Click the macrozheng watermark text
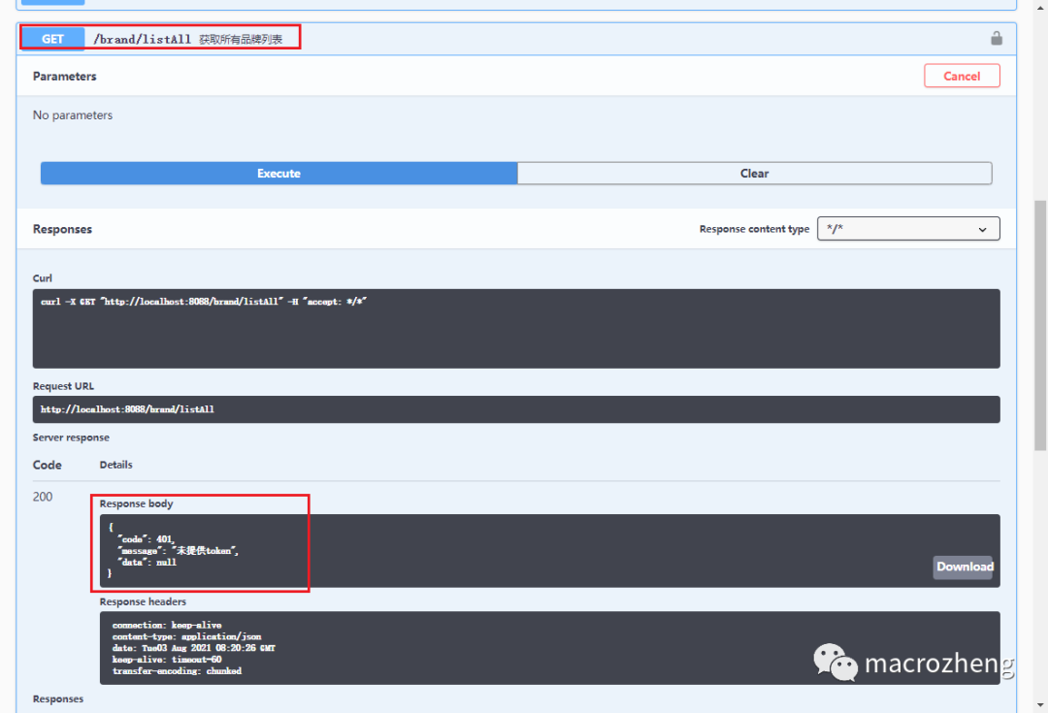Screen dimensions: 1048x713 coord(938,664)
